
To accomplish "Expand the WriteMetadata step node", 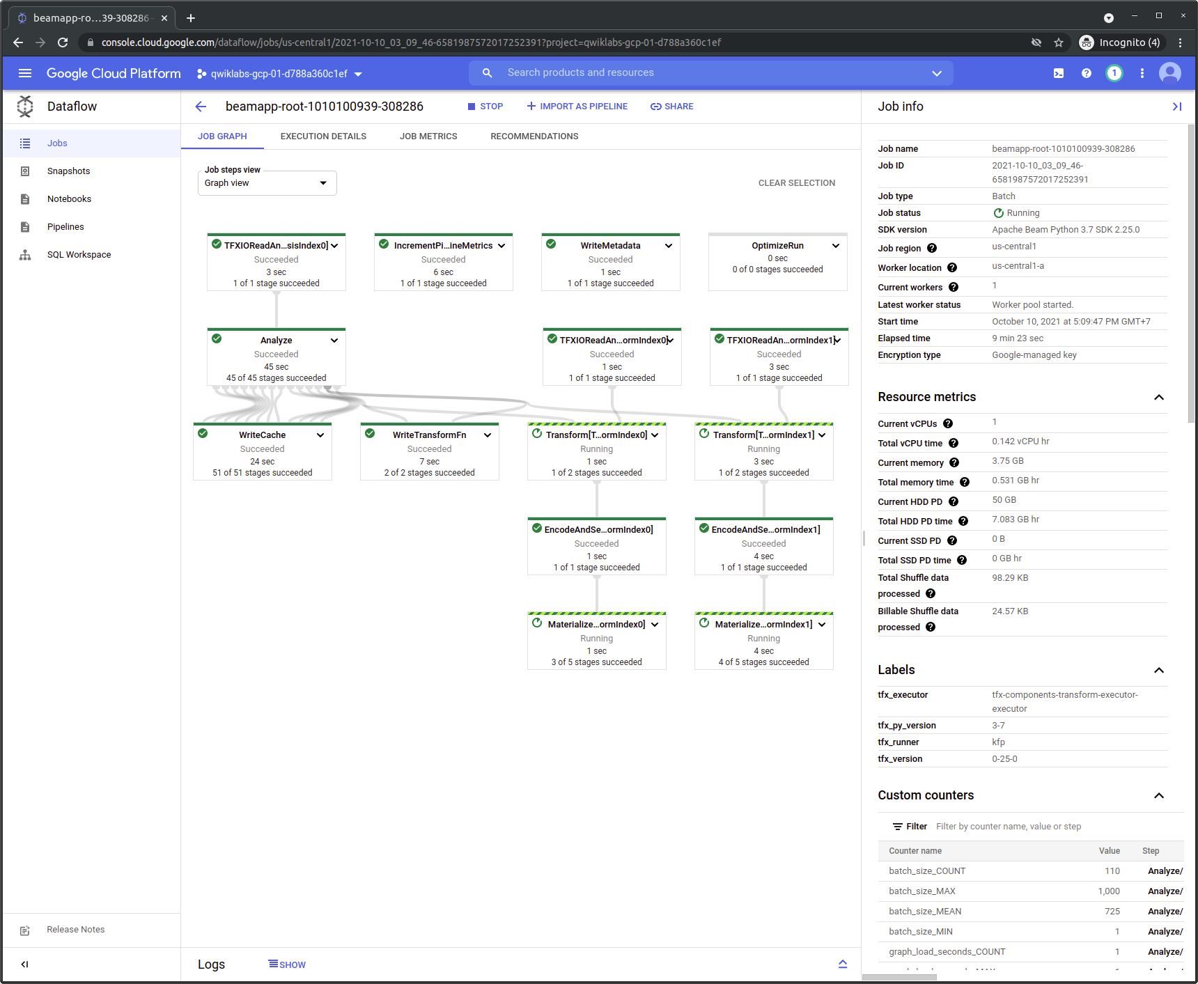I will [669, 246].
